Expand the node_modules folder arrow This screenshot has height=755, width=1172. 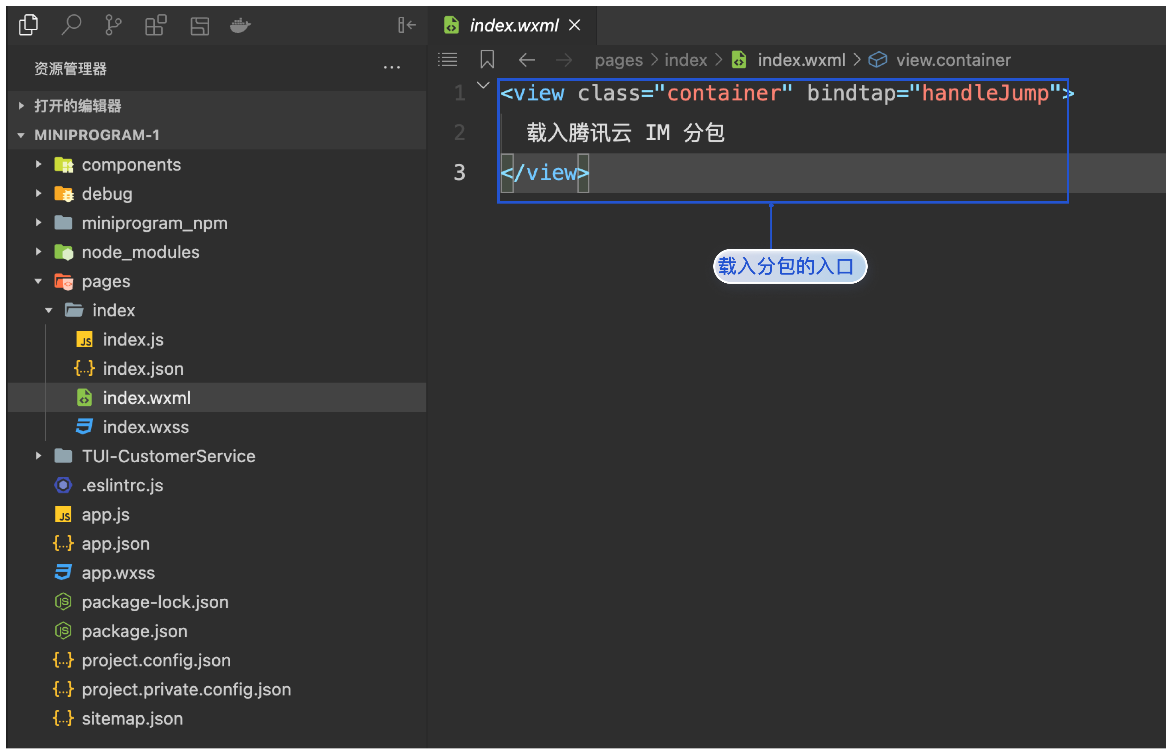click(39, 251)
